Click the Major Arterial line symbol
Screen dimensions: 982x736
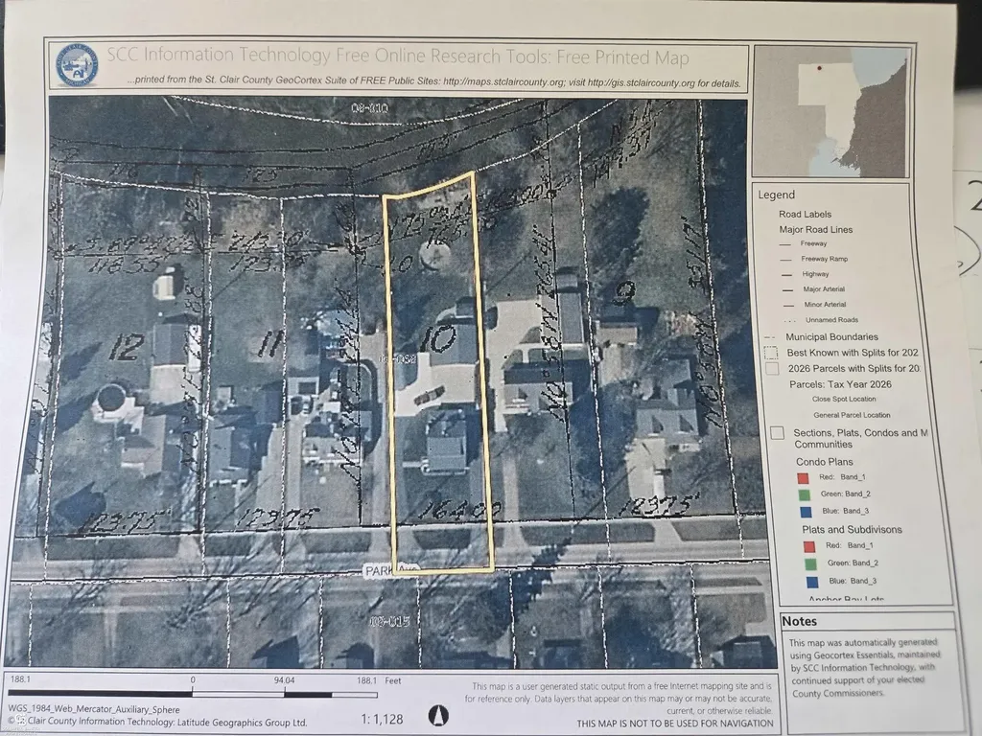coord(787,289)
